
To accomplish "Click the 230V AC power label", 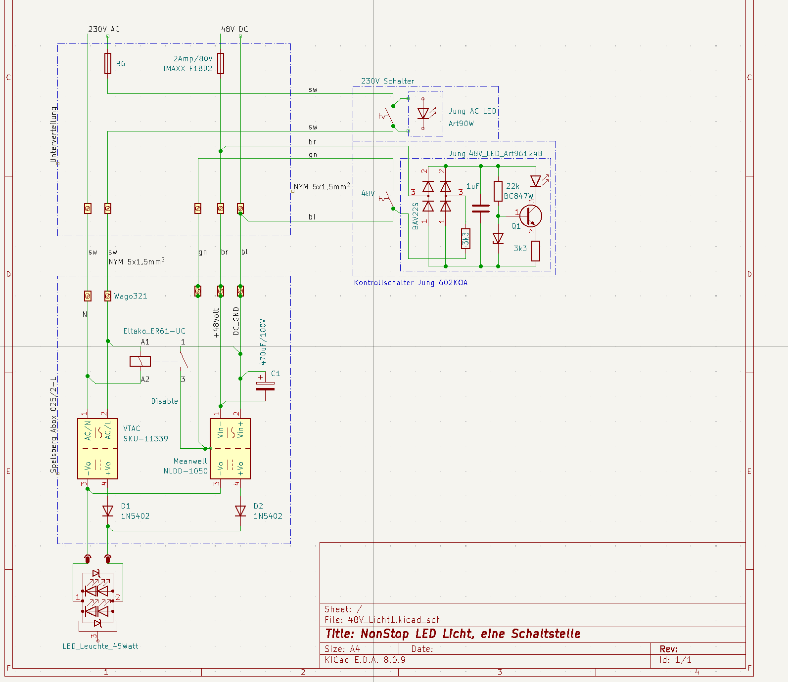I will click(104, 29).
